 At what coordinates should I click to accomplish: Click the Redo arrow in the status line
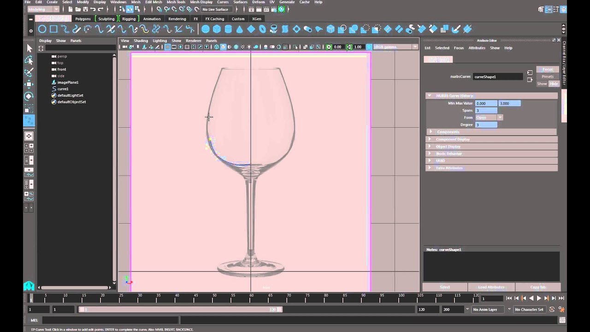click(x=100, y=9)
